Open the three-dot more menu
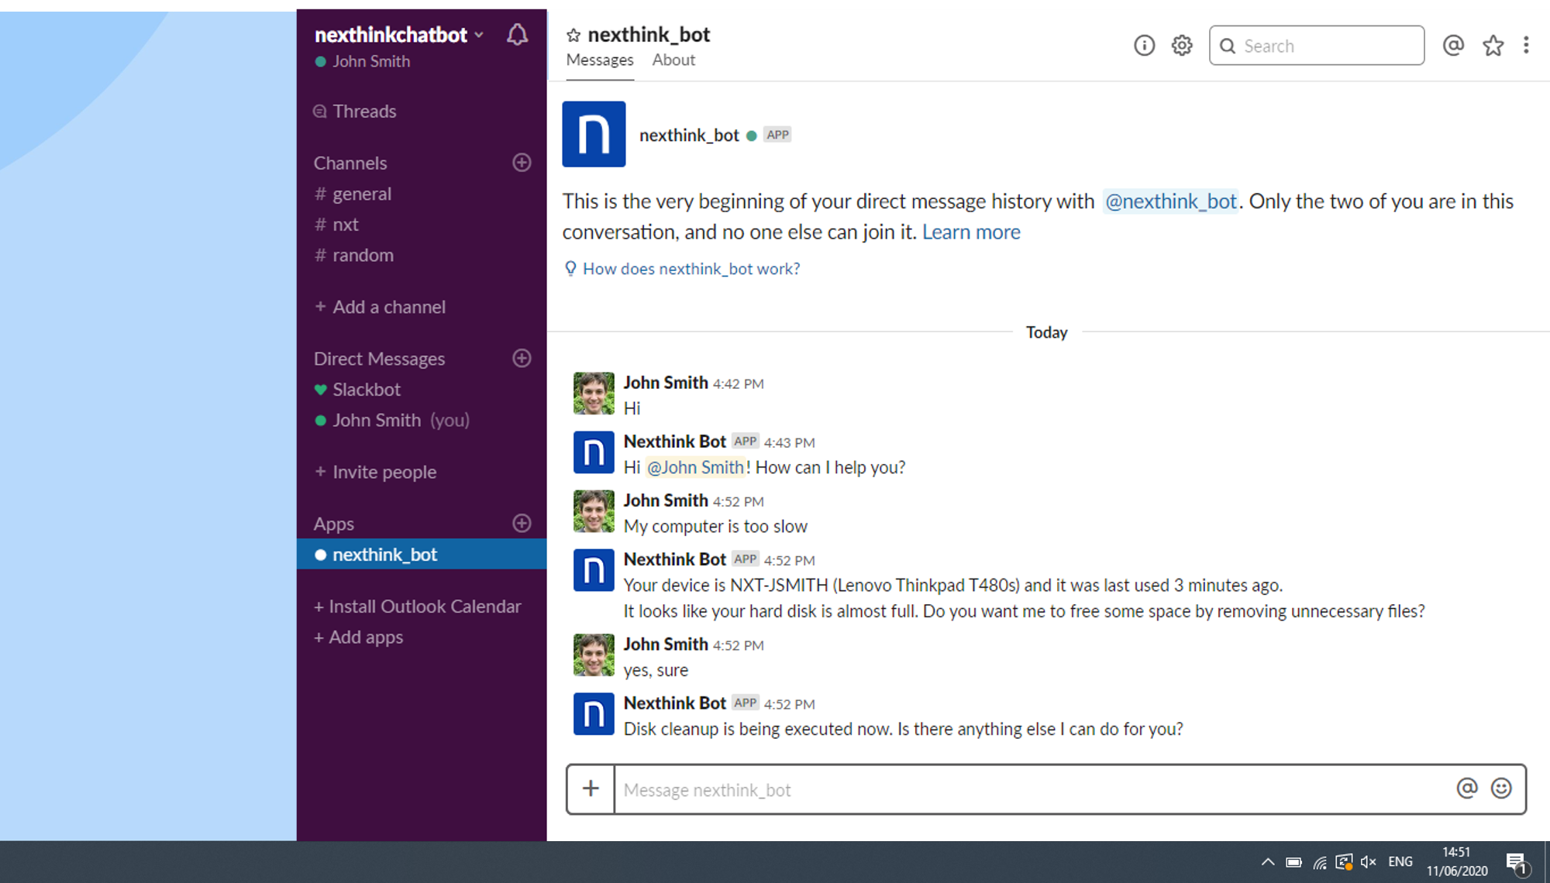Screen dimensions: 1550x883 1526,46
